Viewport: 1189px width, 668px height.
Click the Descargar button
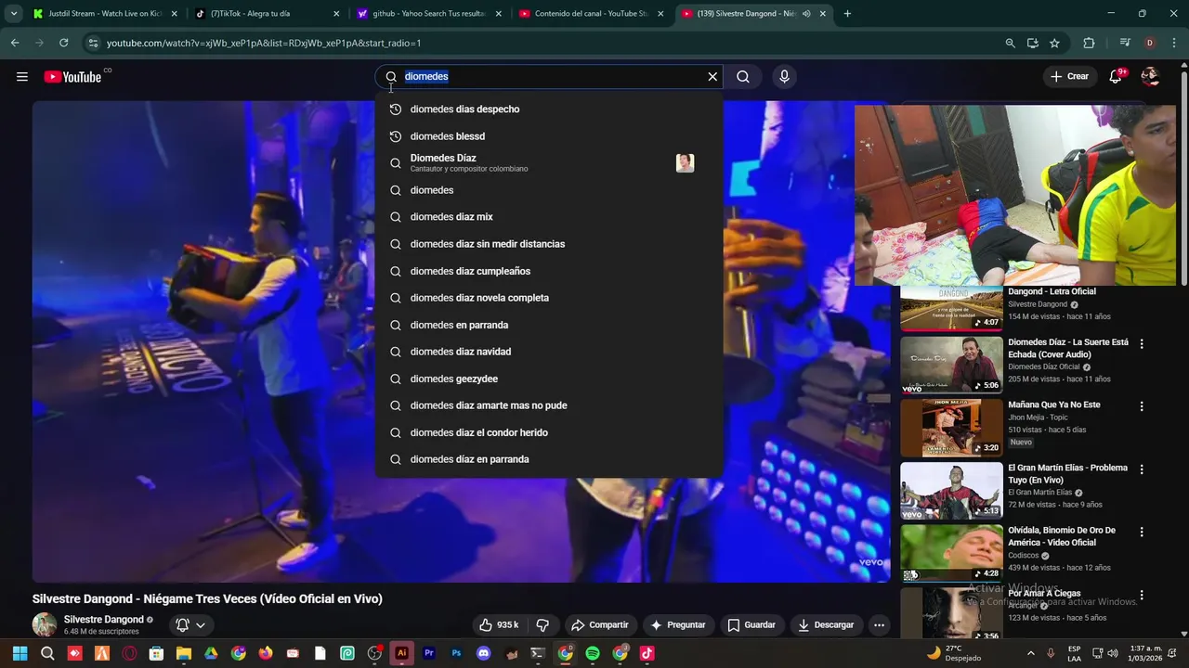tap(826, 625)
